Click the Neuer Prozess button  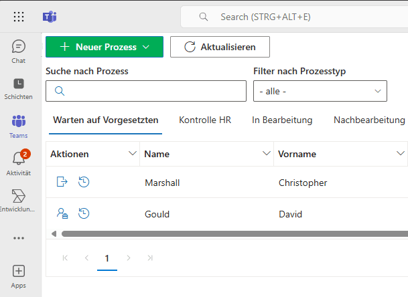pyautogui.click(x=105, y=47)
